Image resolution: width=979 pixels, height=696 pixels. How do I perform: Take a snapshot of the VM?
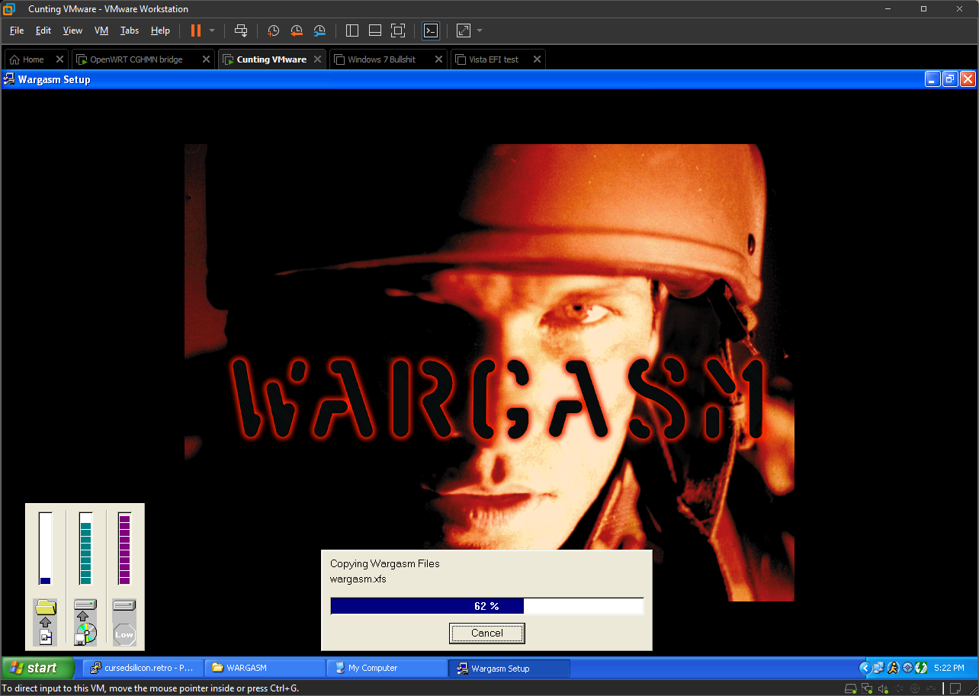coord(273,30)
